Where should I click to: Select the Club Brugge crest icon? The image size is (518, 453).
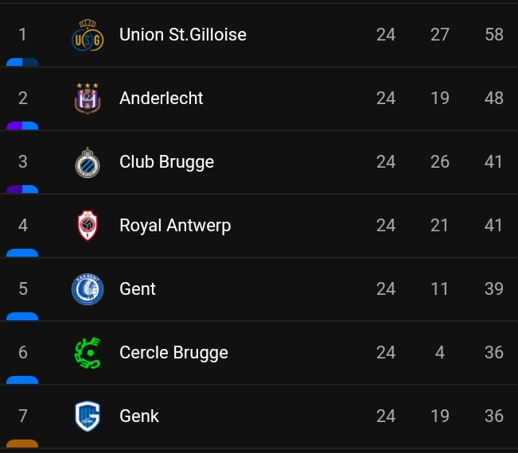[x=88, y=162]
